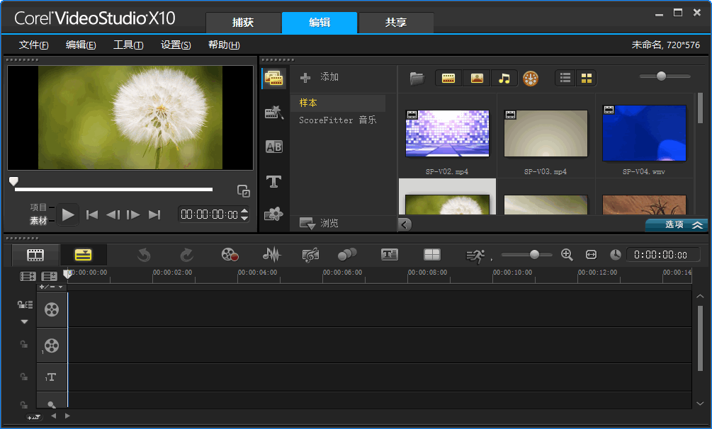
Task: Click the Undo arrow in timeline toolbar
Action: (144, 255)
